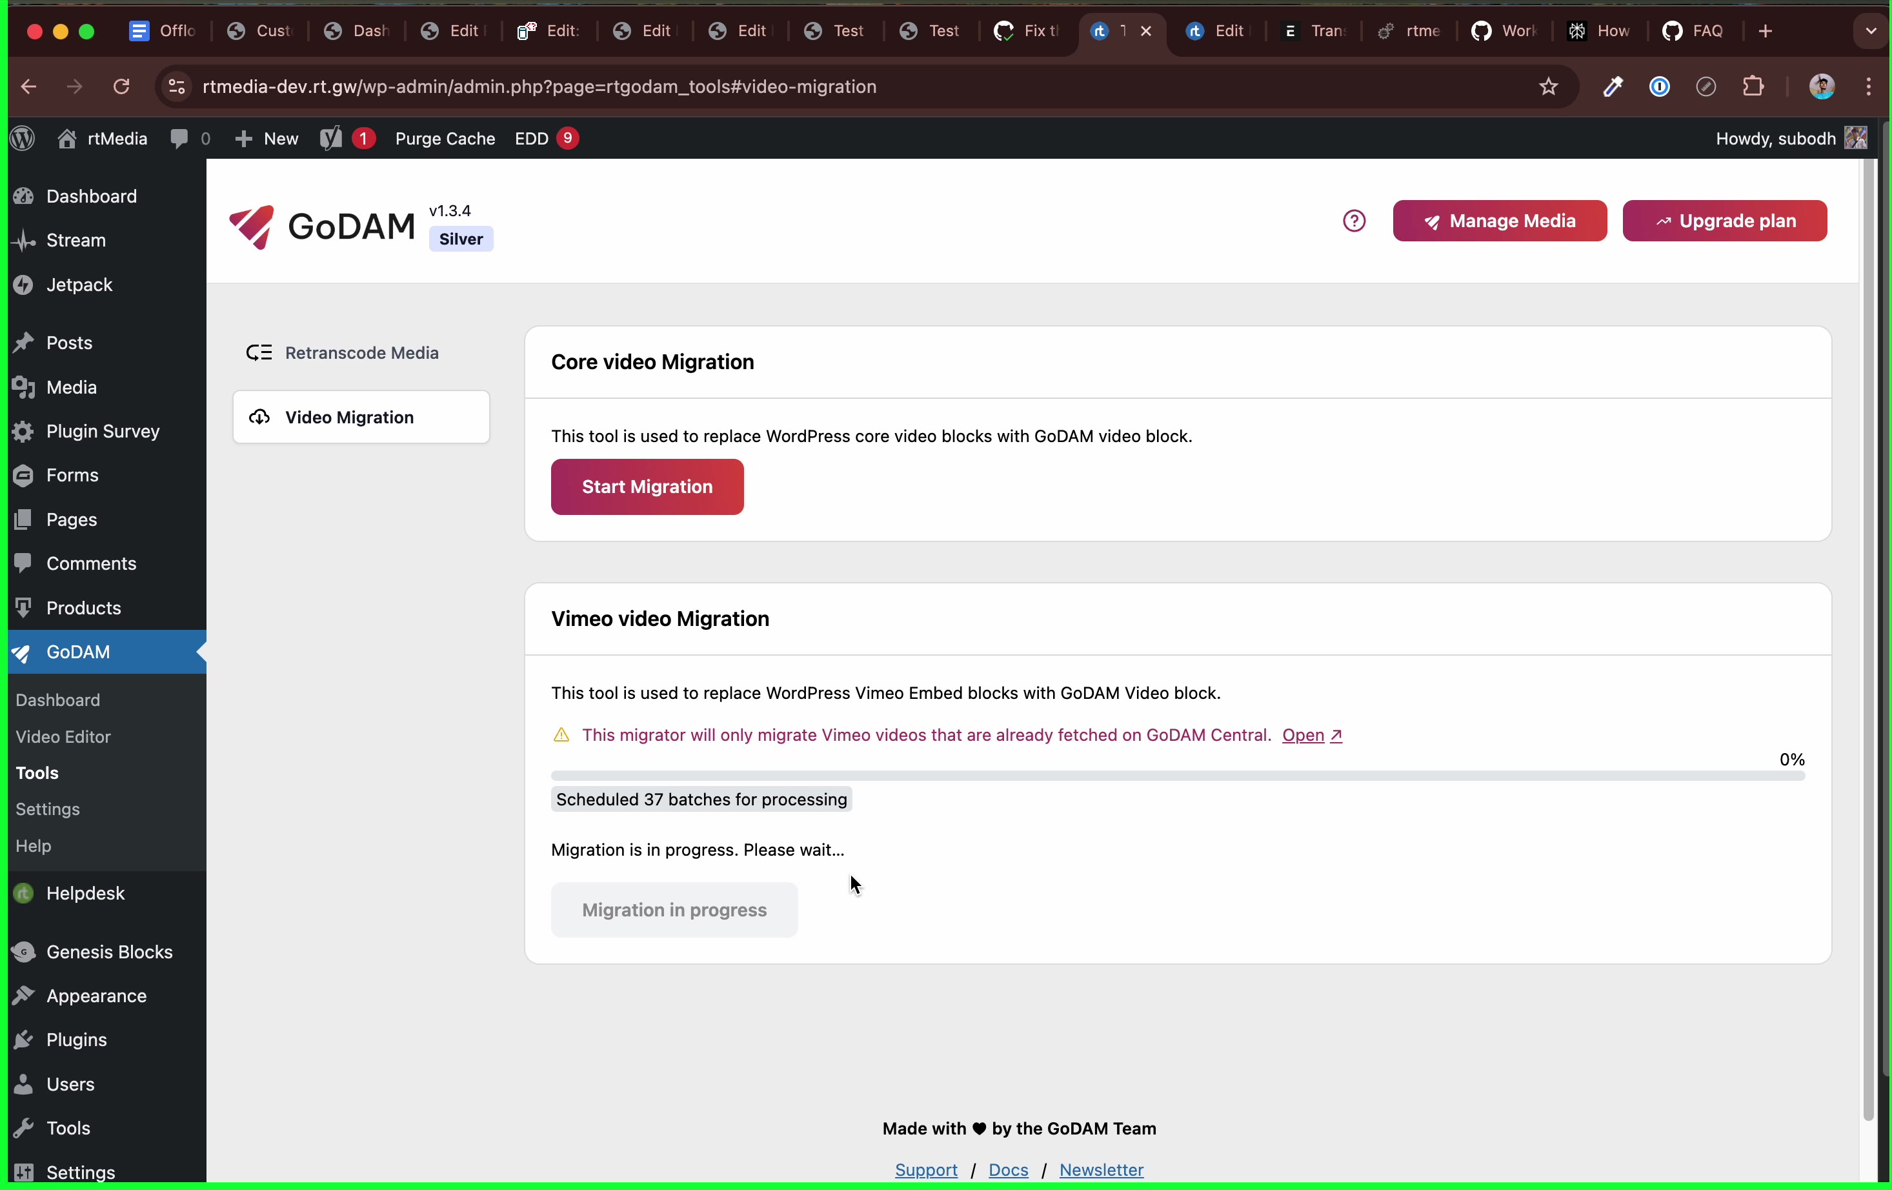
Task: Switch to the FAQ browser tab
Action: (x=1695, y=32)
